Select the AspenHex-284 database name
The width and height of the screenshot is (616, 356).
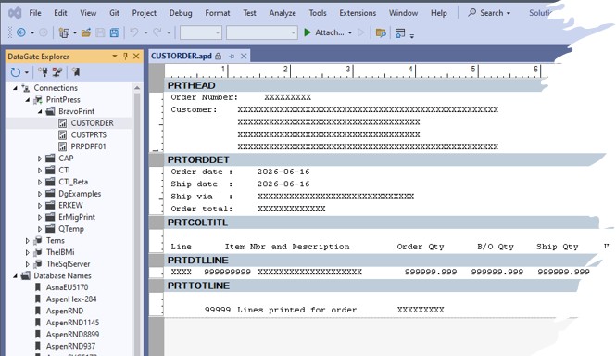(x=71, y=299)
